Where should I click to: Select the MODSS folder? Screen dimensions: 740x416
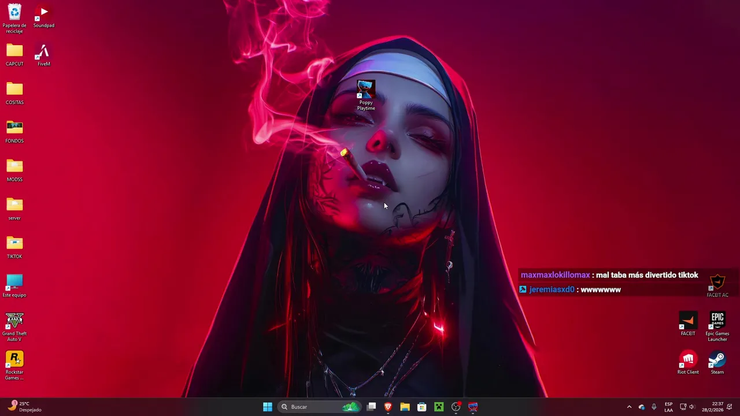[14, 170]
